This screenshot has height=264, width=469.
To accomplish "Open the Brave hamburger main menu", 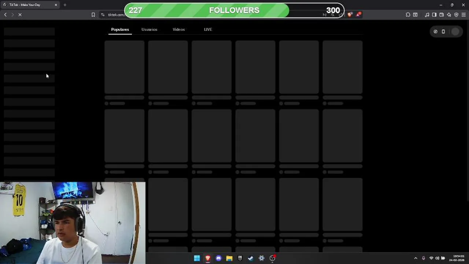I will point(464,15).
